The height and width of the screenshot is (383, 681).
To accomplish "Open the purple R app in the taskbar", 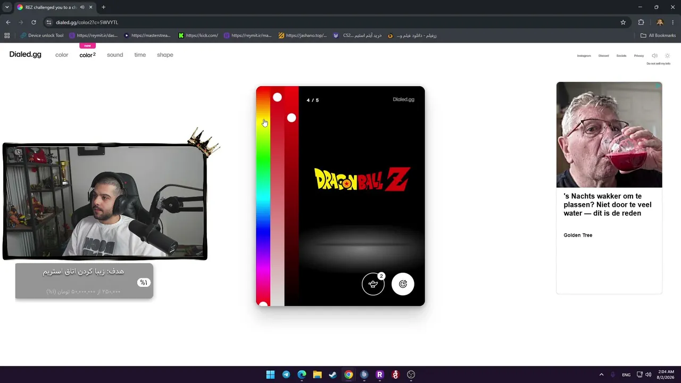I will (379, 374).
